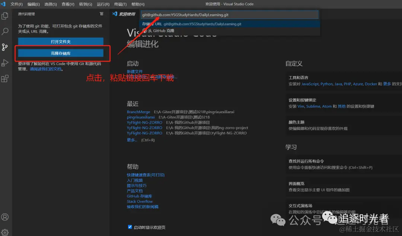Viewport: 402px width, 236px height.
Task: Open source control panel views menu icon
Action: click(x=102, y=14)
